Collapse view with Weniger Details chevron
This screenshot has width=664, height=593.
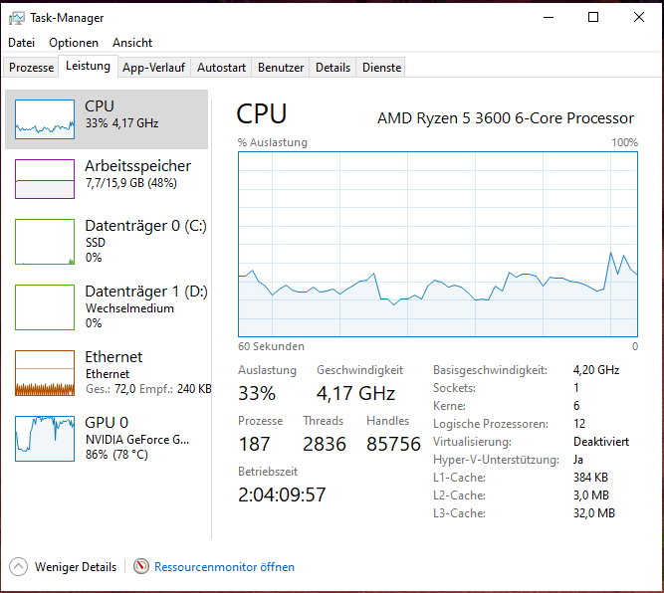coord(19,567)
